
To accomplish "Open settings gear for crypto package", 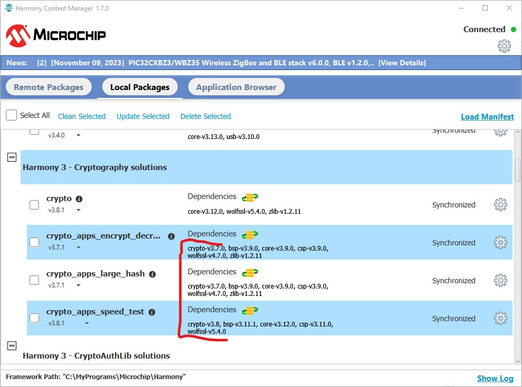I will [x=500, y=205].
